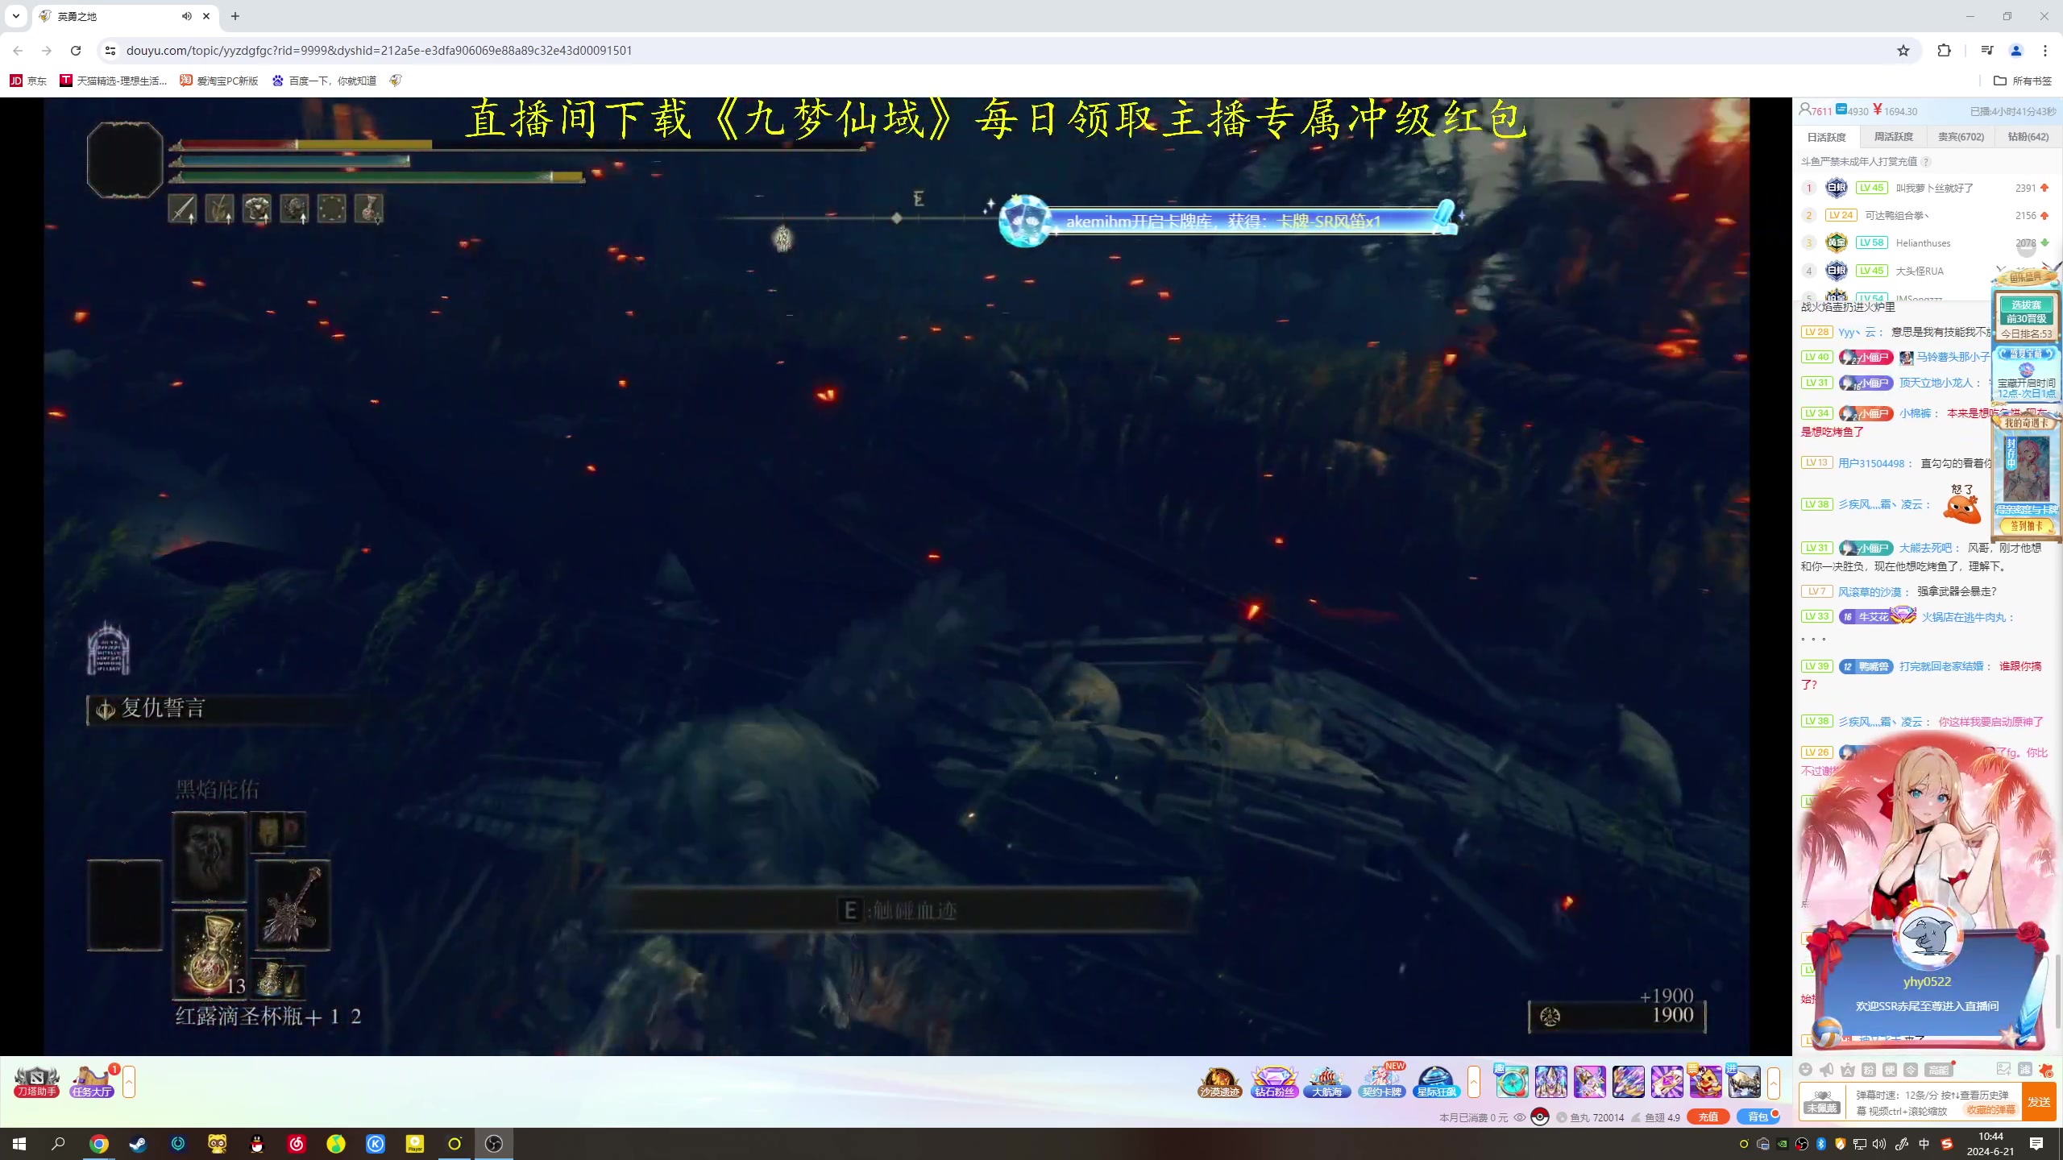
Task: Switch to 钻粉(642) tab
Action: pos(2028,137)
